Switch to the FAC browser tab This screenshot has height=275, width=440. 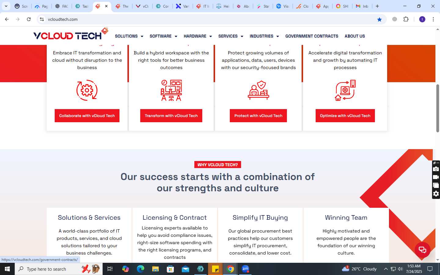62,6
